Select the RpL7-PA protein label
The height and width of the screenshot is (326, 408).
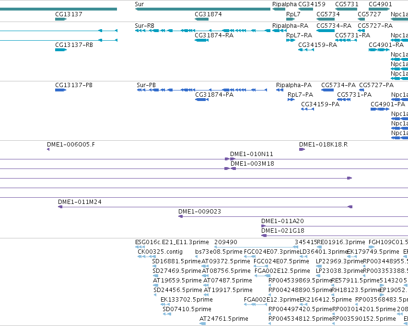point(300,95)
